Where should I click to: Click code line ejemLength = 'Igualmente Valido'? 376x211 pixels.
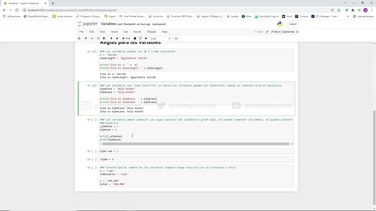tap(124, 58)
